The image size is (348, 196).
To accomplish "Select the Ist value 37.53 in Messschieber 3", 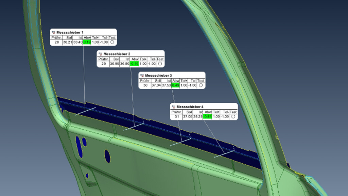I will 167,85.
